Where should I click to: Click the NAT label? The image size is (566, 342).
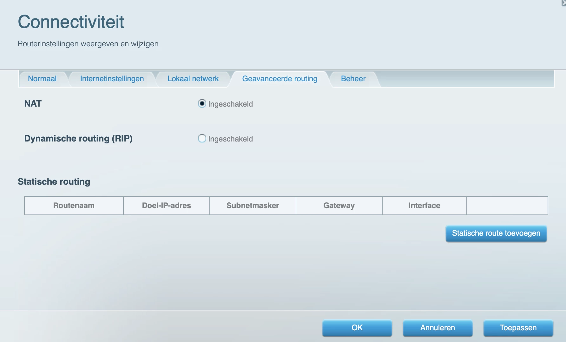pos(33,104)
